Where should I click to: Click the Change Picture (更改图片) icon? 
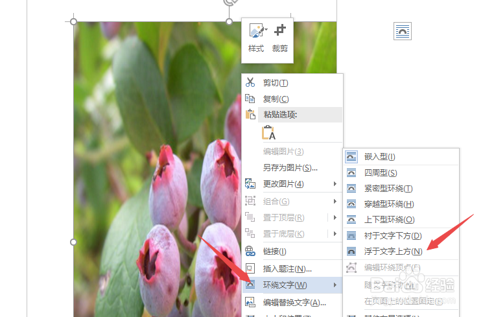click(250, 183)
